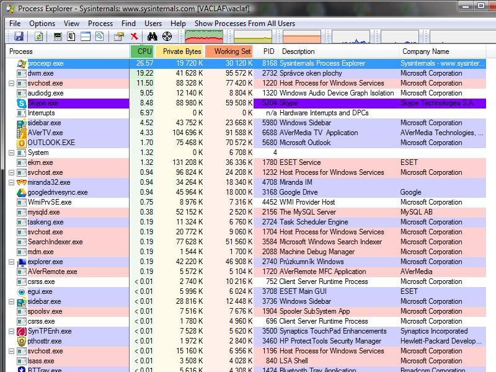The height and width of the screenshot is (372, 496).
Task: Open the Find menu
Action: pos(128,24)
